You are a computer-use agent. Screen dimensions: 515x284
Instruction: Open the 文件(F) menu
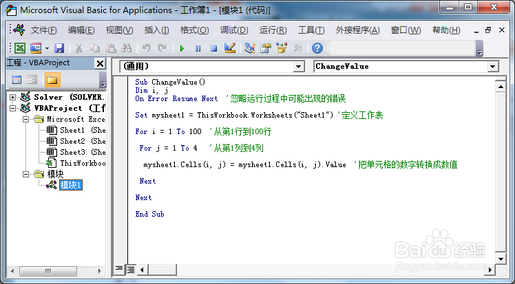pos(43,30)
